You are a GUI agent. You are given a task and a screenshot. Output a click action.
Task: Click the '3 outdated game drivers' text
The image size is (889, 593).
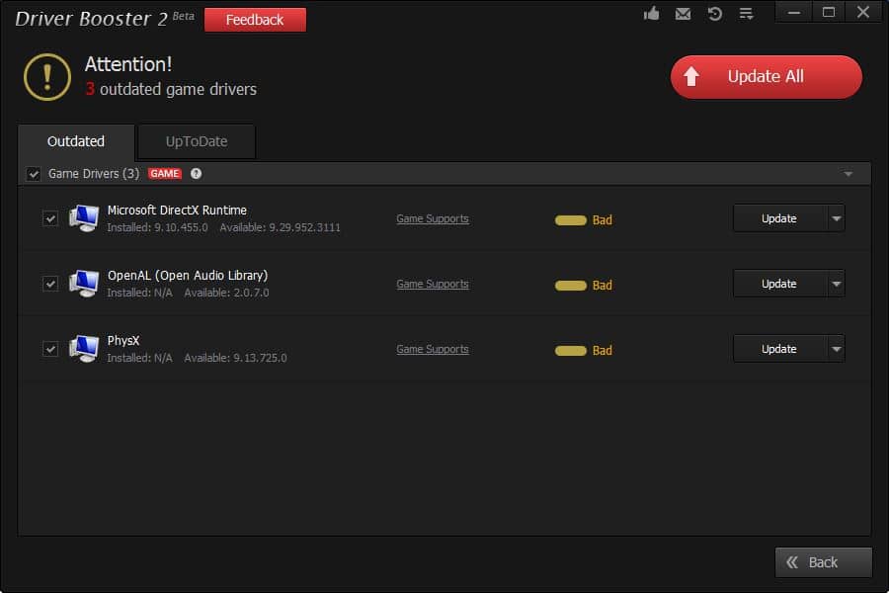coord(171,90)
